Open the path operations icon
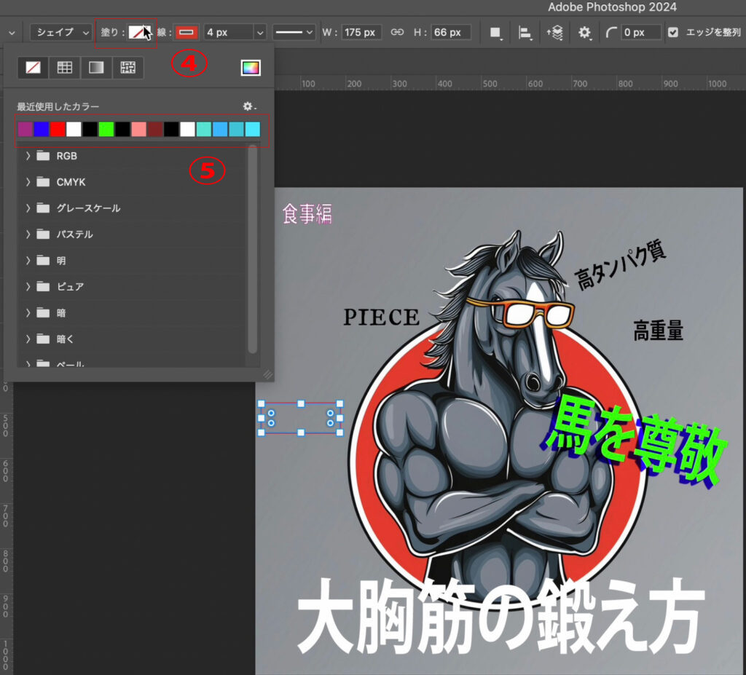This screenshot has height=675, width=746. (x=495, y=33)
